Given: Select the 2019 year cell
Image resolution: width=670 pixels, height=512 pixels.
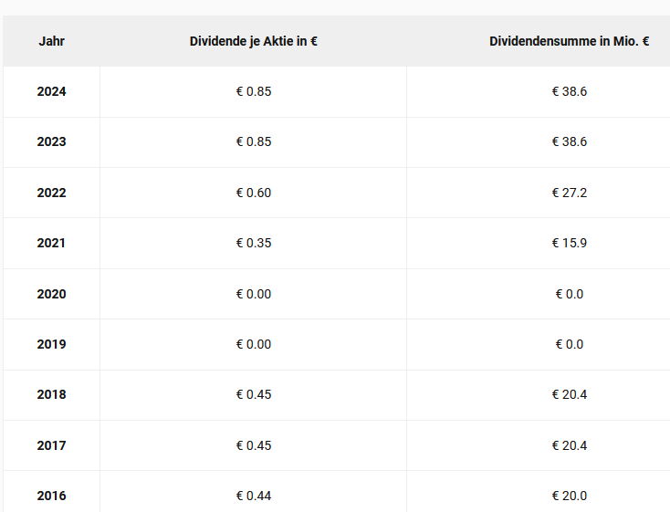Looking at the screenshot, I should pos(51,344).
